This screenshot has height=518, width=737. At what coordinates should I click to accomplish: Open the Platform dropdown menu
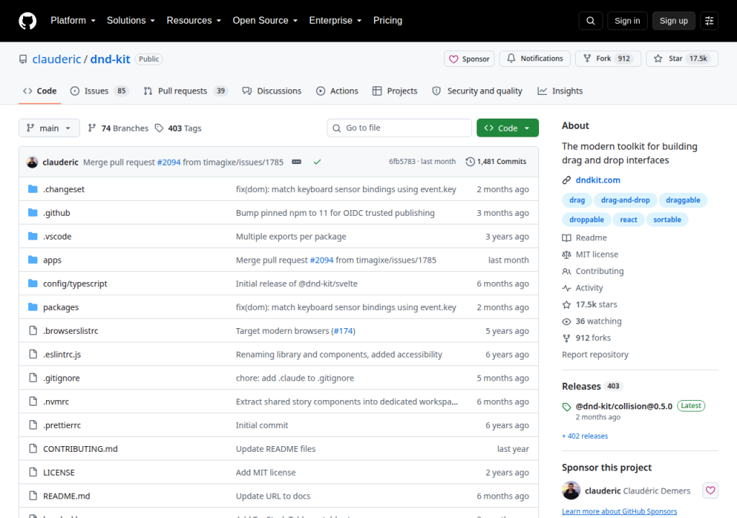click(73, 21)
